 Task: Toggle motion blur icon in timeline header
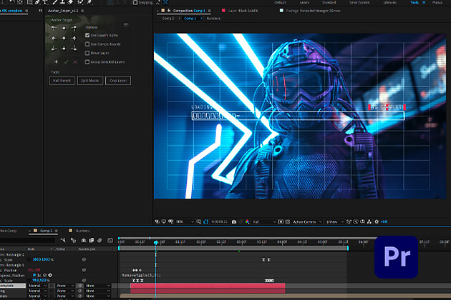(x=100, y=240)
